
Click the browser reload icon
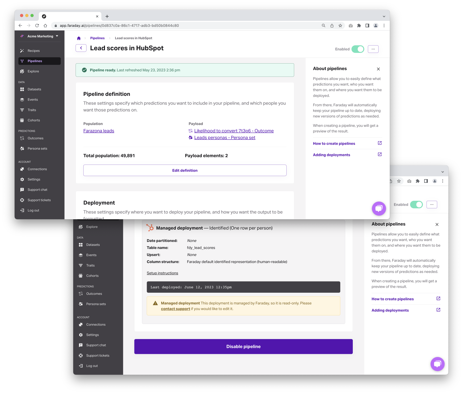[37, 26]
